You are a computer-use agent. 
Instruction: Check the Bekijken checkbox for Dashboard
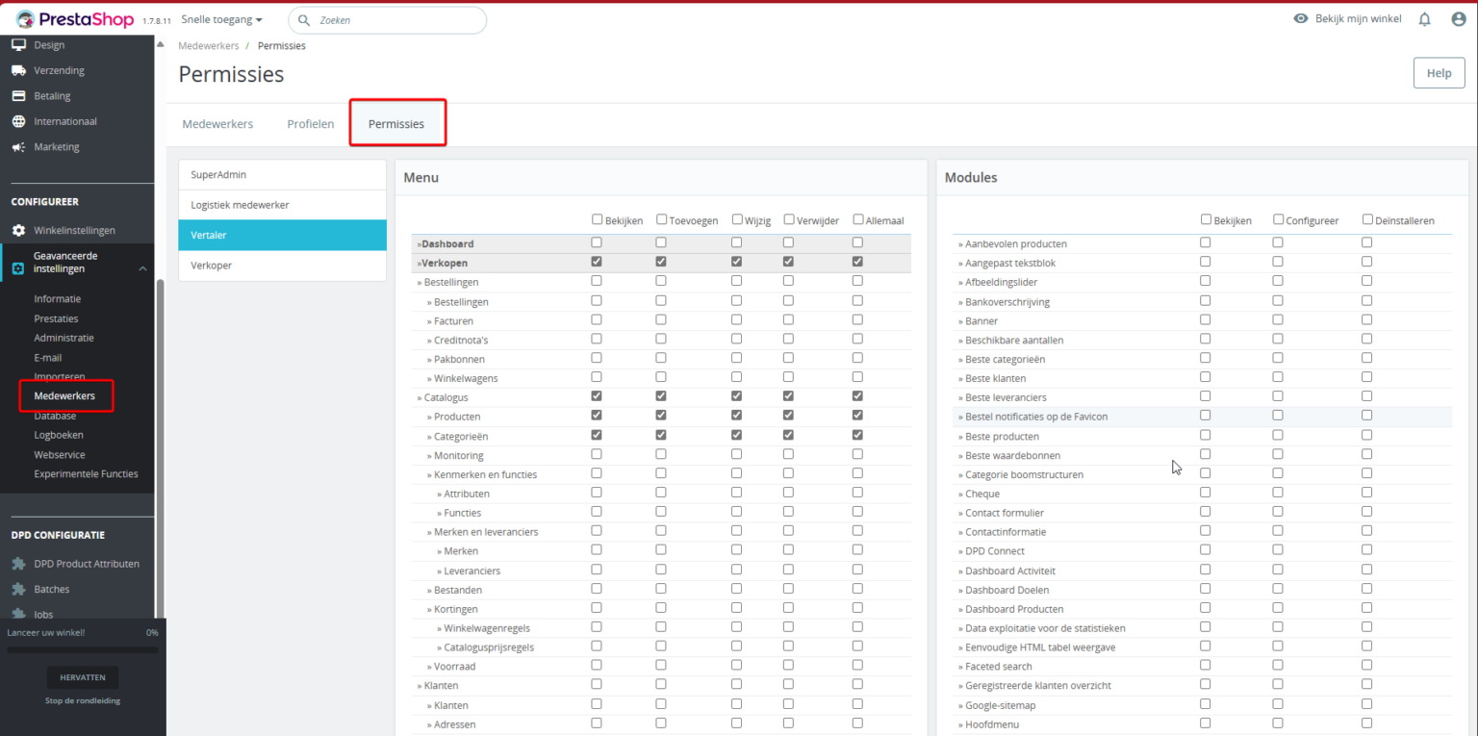tap(596, 242)
